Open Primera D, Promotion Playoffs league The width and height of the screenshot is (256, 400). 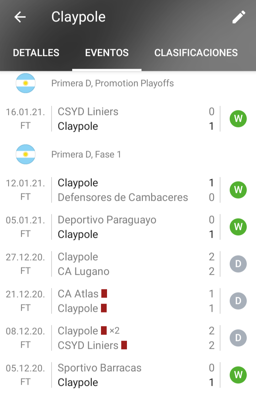point(112,83)
